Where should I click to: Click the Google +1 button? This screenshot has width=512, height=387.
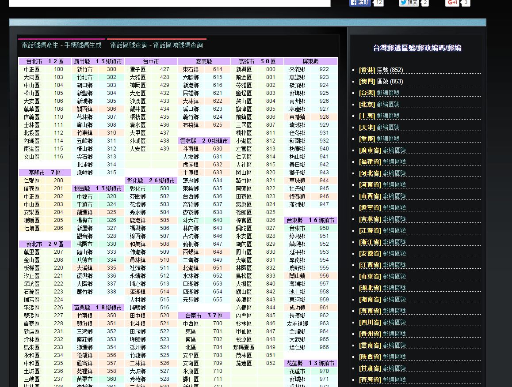[x=453, y=3]
